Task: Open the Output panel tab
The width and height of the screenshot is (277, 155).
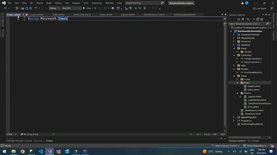Action: (49, 141)
